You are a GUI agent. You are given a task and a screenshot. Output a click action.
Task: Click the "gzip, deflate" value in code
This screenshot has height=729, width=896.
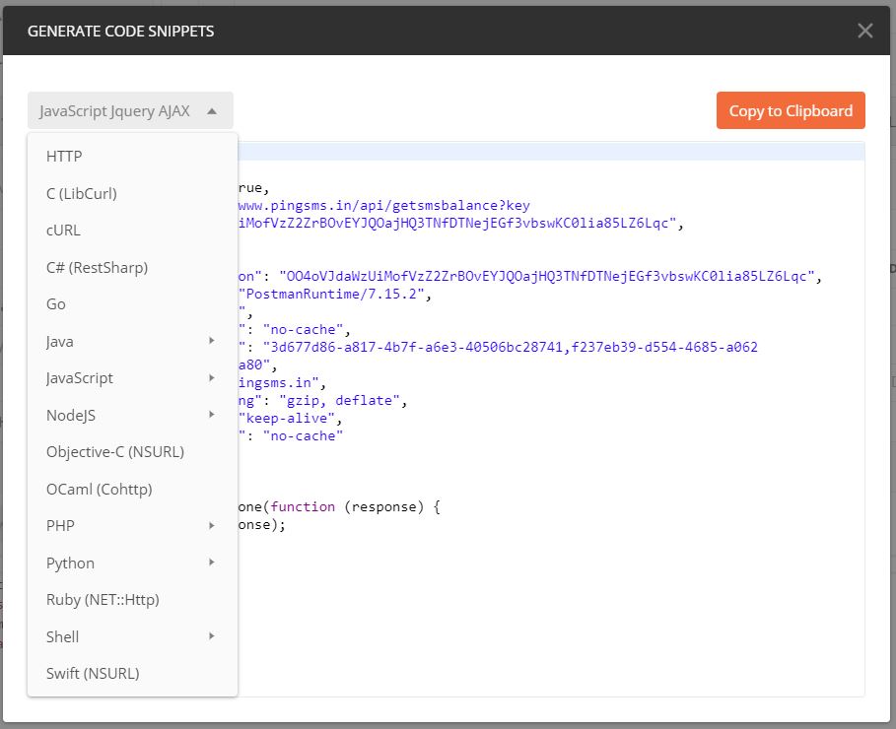(339, 401)
